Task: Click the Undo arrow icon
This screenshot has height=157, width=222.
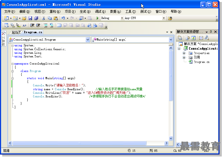Action: click(63, 18)
